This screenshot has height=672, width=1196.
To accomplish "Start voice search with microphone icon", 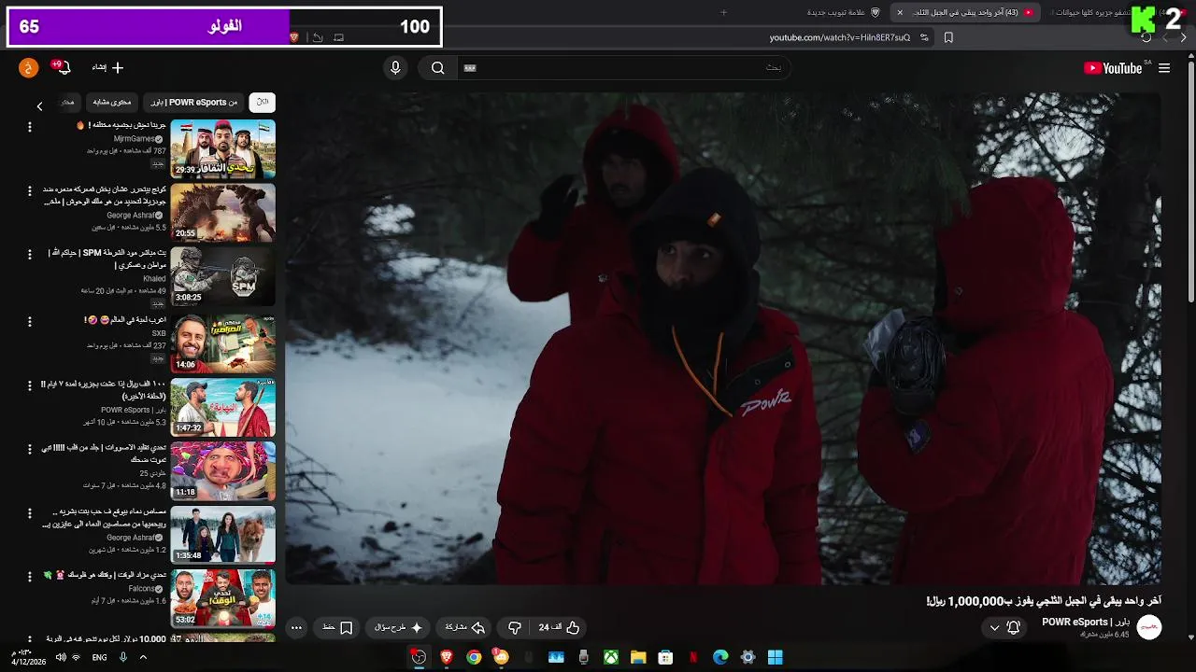I will 395,68.
